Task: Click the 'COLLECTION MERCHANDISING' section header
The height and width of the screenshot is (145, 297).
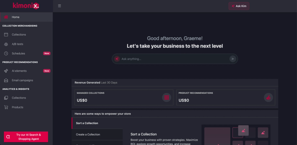Action: click(x=20, y=26)
